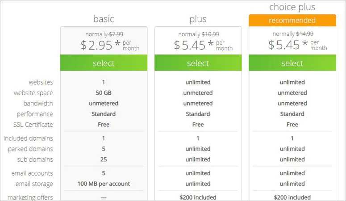Click 50 GB website space value
The height and width of the screenshot is (201, 346).
[x=104, y=93]
